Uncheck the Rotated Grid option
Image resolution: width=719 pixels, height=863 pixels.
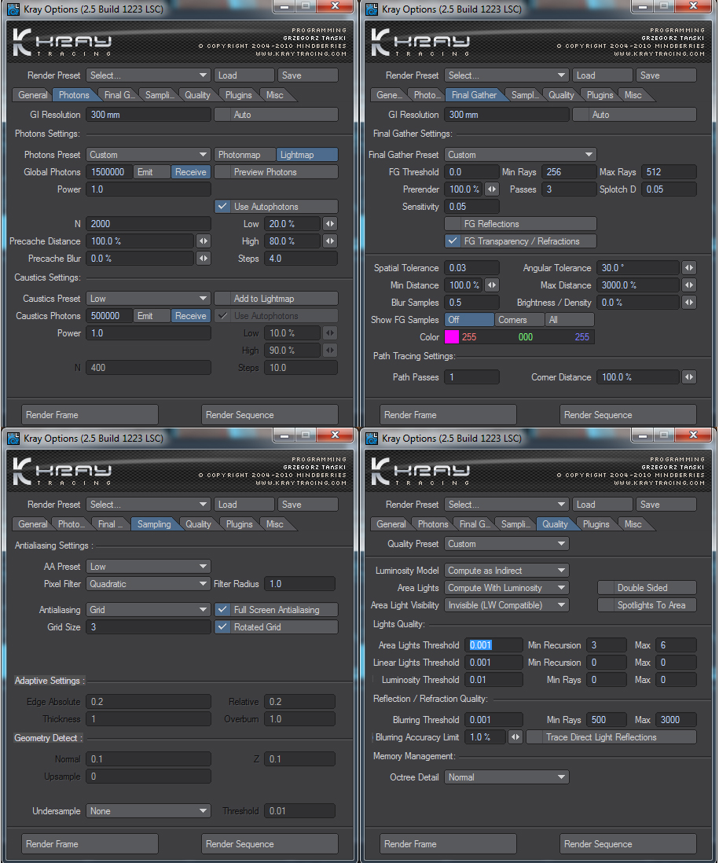pos(223,627)
